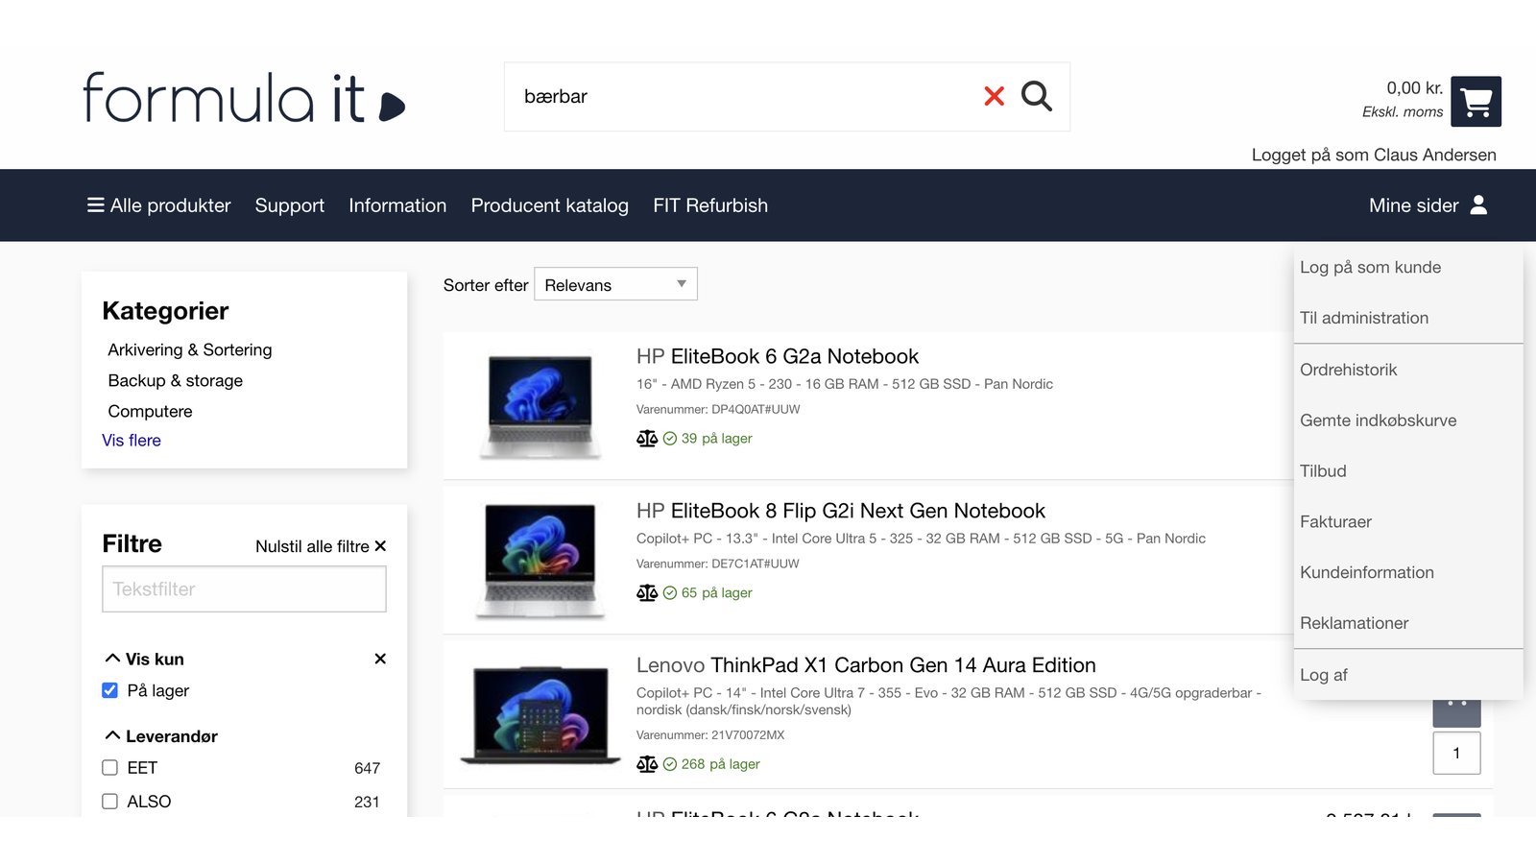1536x864 pixels.
Task: Collapse the Vis kun filter section
Action: (112, 659)
